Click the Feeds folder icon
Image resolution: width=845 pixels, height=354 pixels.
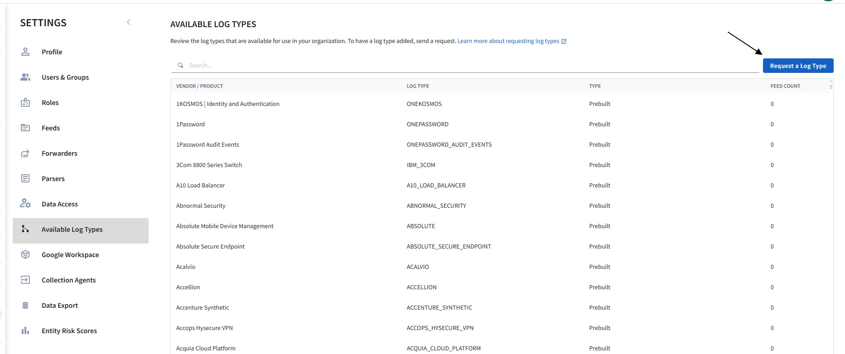(25, 128)
